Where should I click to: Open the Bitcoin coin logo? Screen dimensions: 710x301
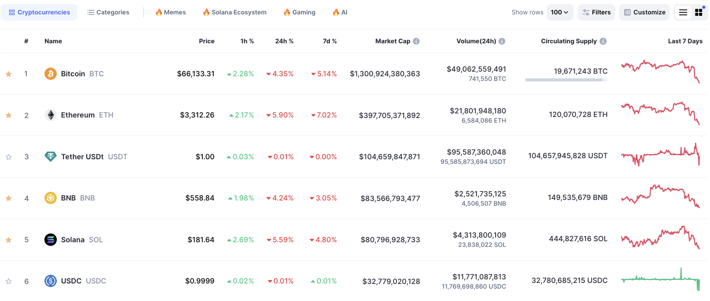coord(50,74)
